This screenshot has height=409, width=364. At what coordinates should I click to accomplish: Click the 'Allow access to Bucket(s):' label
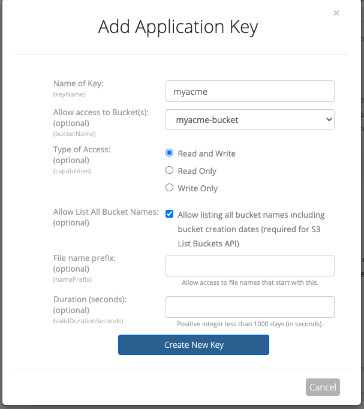click(x=101, y=112)
